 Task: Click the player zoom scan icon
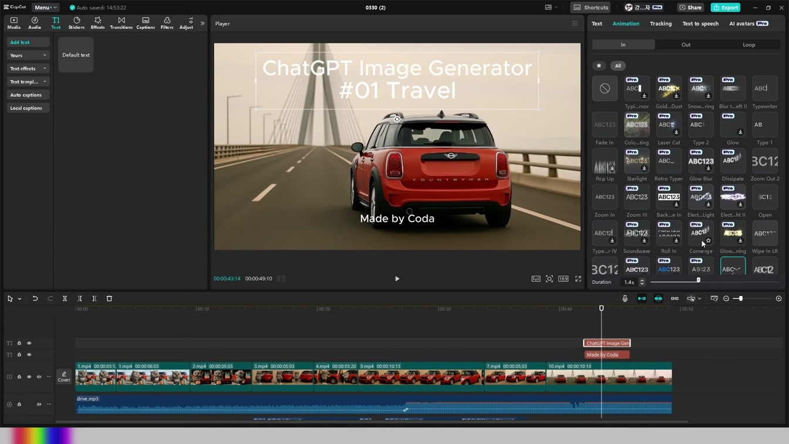coord(549,279)
